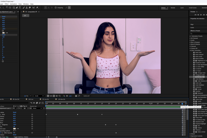The width and height of the screenshot is (207, 138).
Task: Select the Eraser tool
Action: click(x=30, y=8)
